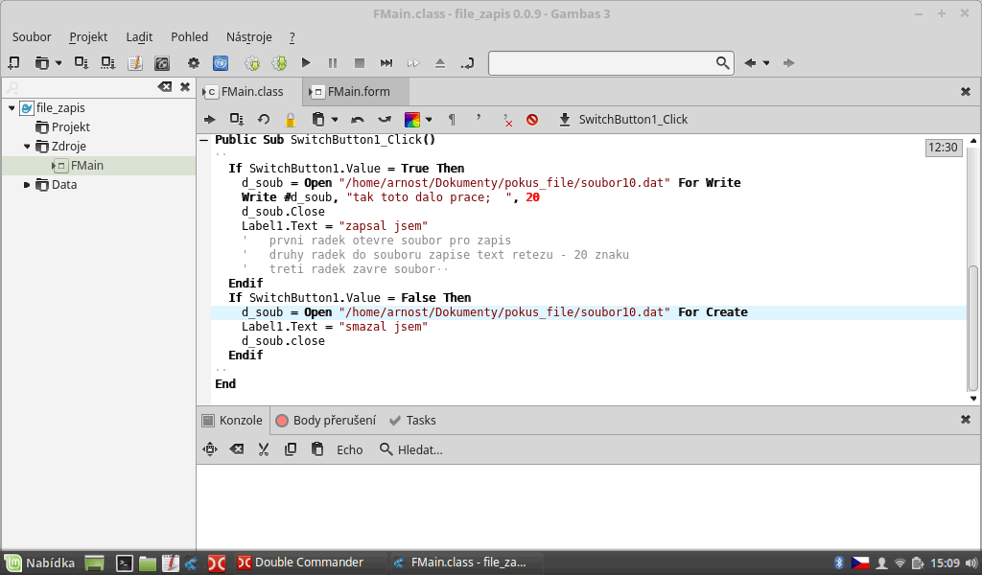
Task: Open the Projekt menu
Action: pyautogui.click(x=88, y=36)
